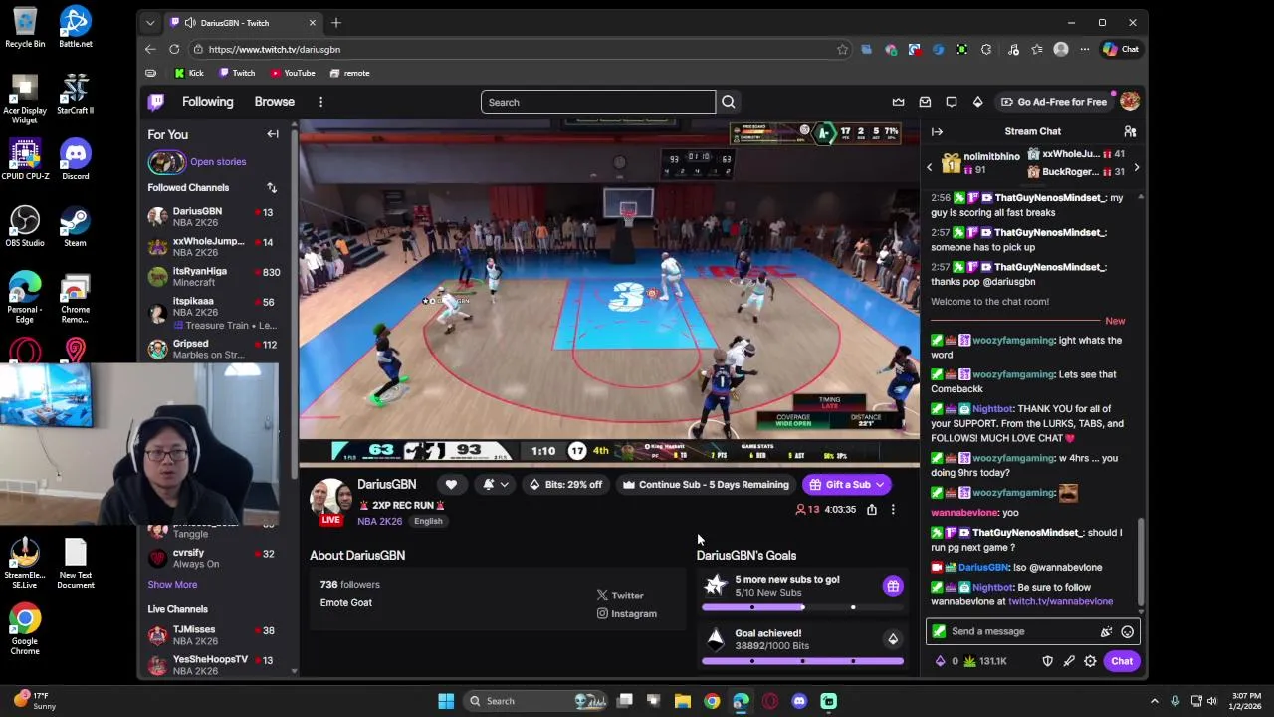Click the Bits cheer icon in the message box
The width and height of the screenshot is (1274, 717).
(x=1106, y=631)
